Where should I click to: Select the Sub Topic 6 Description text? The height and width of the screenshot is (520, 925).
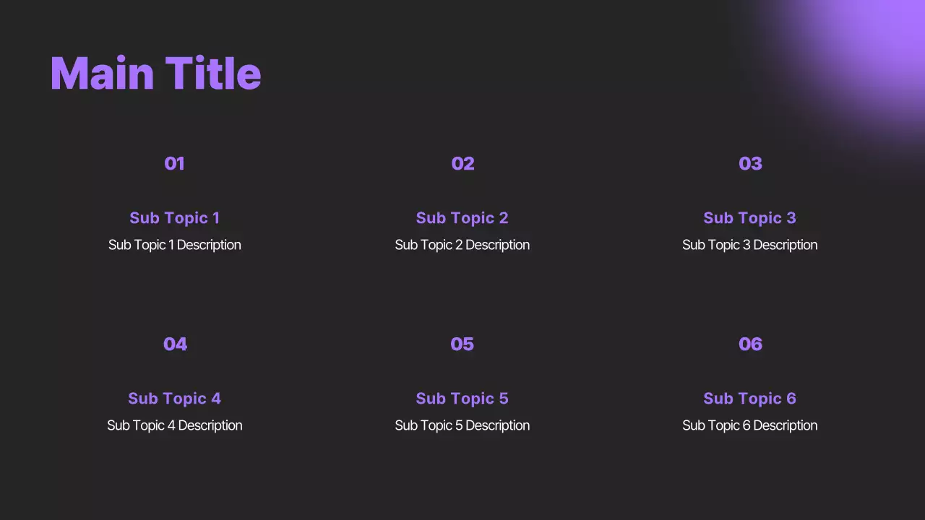[749, 425]
